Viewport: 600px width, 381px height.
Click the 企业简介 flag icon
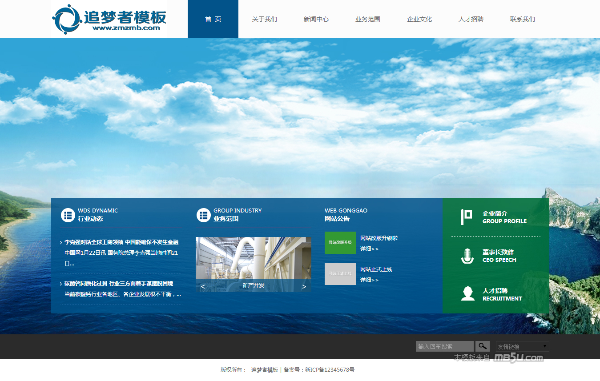[x=467, y=217]
